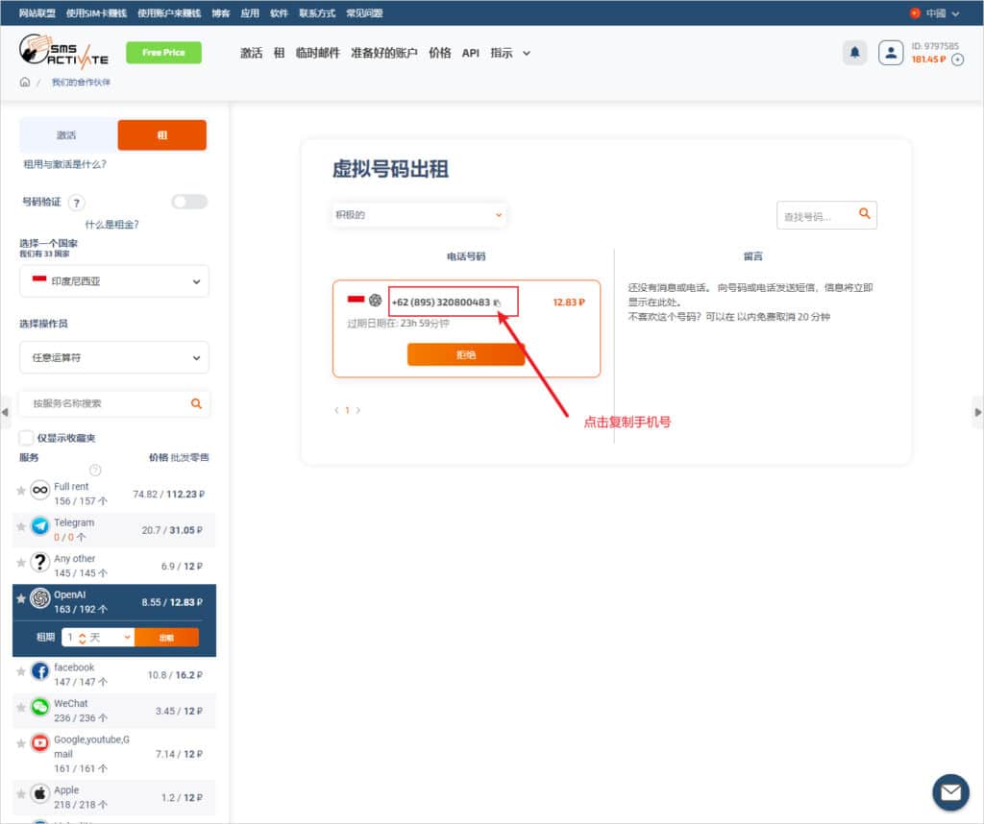Open API in the main navigation
The image size is (984, 824).
pos(471,54)
